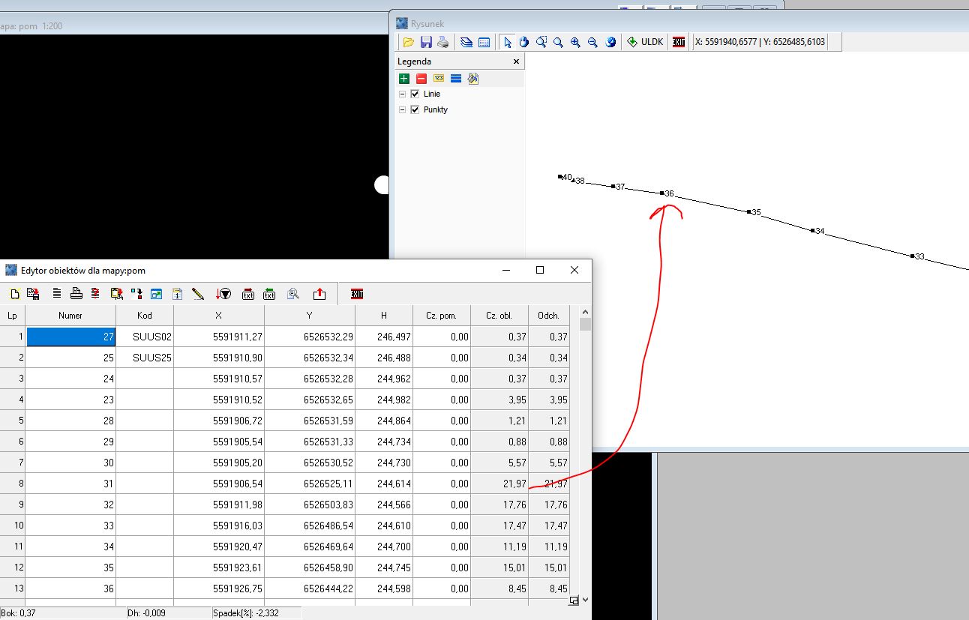Select Punkty layer name in legend
The width and height of the screenshot is (969, 620).
click(x=436, y=109)
